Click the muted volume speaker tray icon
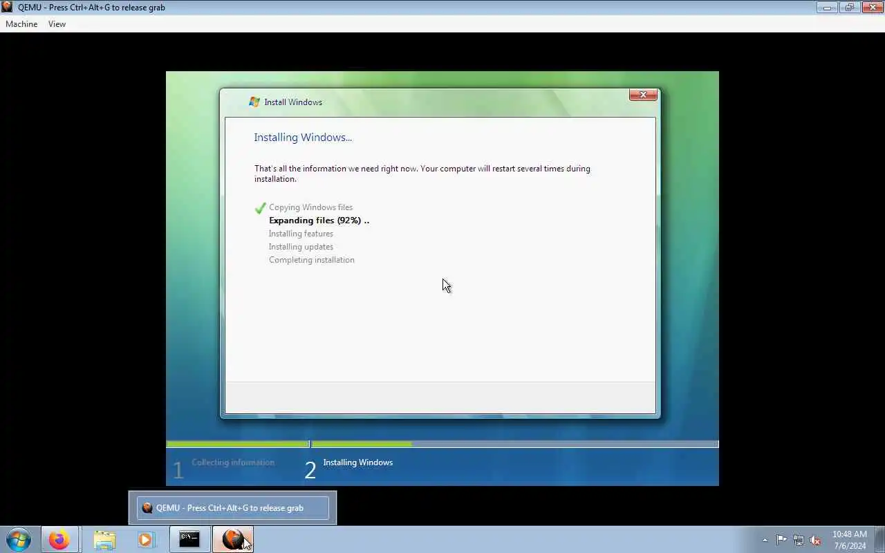This screenshot has height=553, width=885. click(815, 540)
